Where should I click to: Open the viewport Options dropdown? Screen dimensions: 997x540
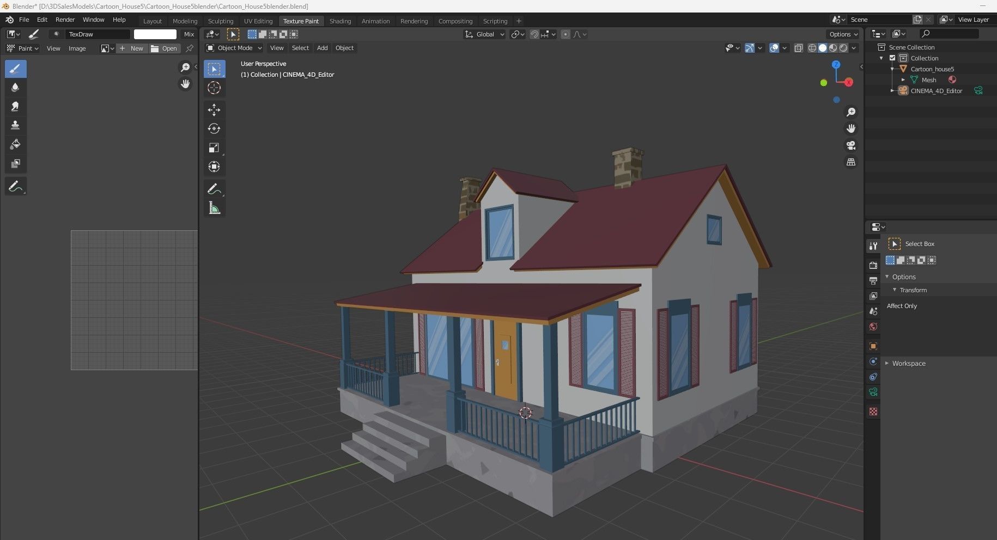(x=844, y=34)
